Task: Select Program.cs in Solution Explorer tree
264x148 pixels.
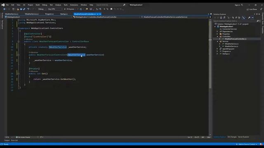Action: (x=226, y=51)
